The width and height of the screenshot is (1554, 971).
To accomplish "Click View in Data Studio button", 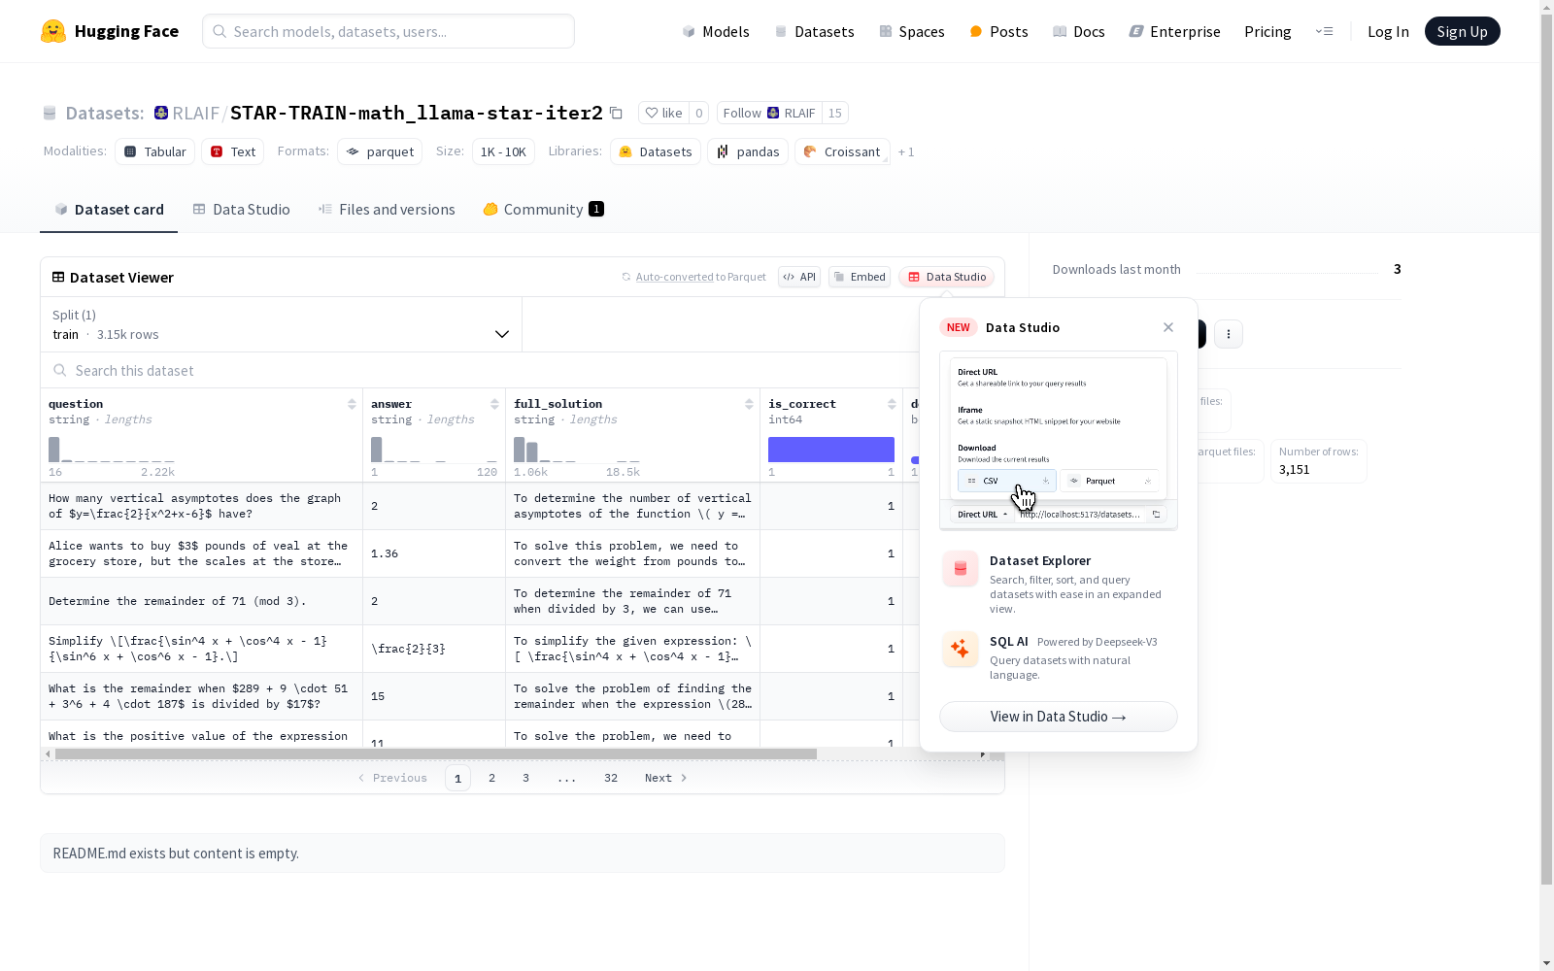I will coord(1059,717).
